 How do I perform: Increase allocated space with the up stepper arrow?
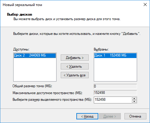click(x=134, y=98)
